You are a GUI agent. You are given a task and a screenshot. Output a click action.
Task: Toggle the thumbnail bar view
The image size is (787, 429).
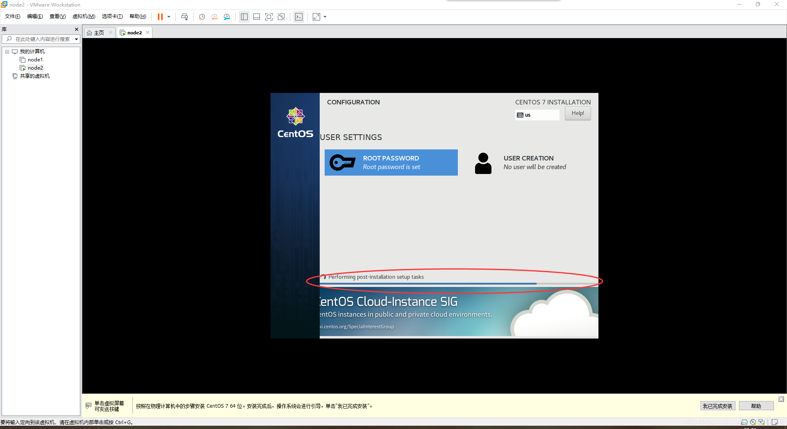click(x=257, y=17)
